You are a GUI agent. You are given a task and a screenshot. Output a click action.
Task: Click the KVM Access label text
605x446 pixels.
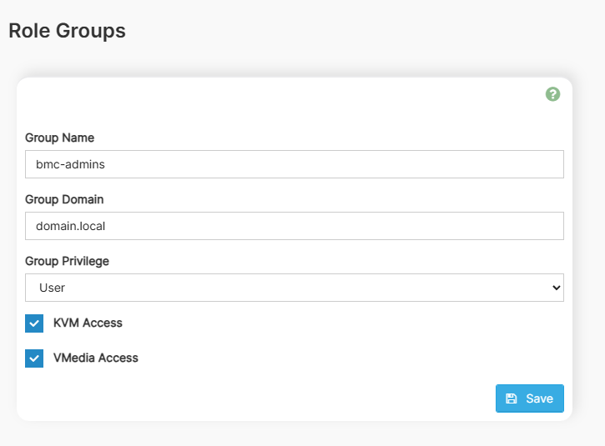pyautogui.click(x=88, y=323)
